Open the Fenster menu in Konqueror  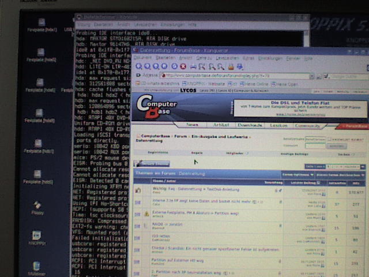tap(293, 58)
